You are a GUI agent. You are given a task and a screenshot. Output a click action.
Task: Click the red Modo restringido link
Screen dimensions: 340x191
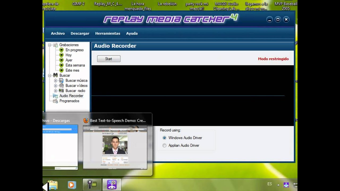(273, 59)
